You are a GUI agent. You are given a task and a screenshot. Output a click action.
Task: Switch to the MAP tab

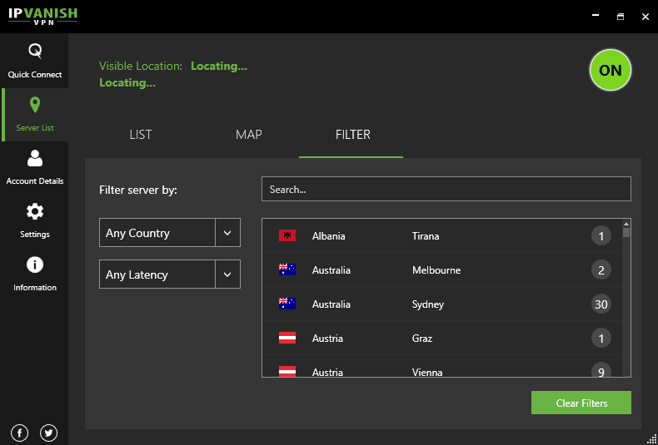click(248, 135)
